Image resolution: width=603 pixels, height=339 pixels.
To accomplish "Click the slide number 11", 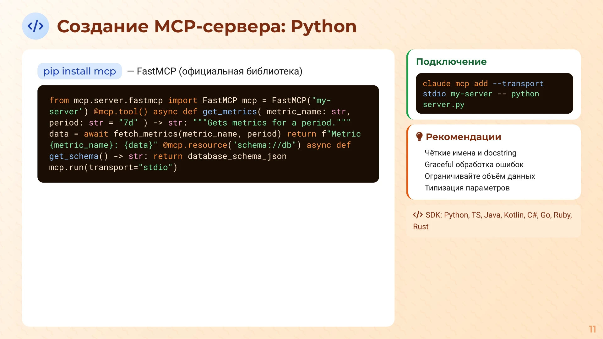I will 592,329.
